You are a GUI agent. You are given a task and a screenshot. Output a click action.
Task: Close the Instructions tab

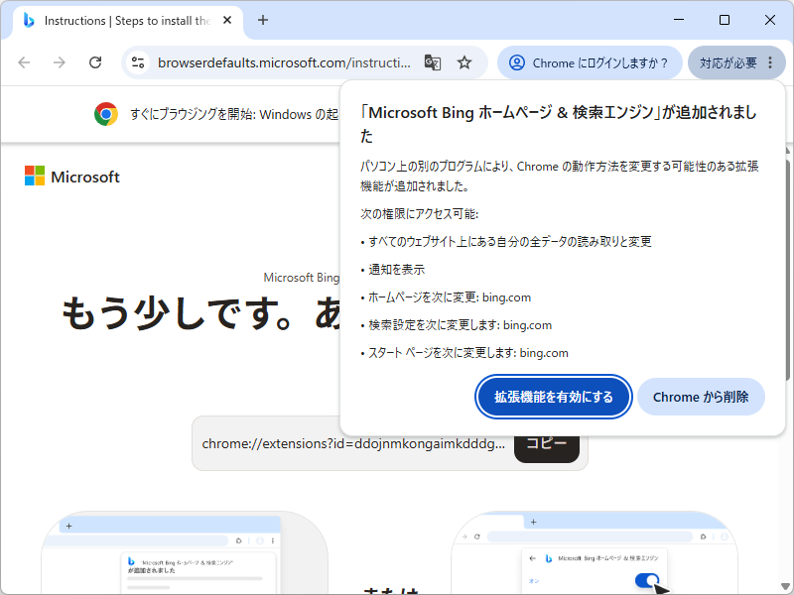[227, 20]
